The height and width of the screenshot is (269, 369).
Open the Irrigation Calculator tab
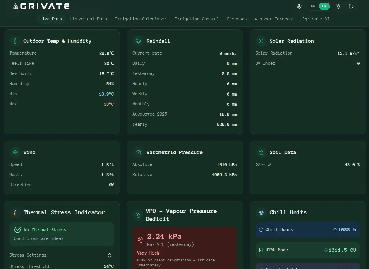[141, 19]
